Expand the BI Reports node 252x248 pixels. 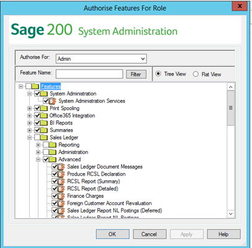(30, 123)
